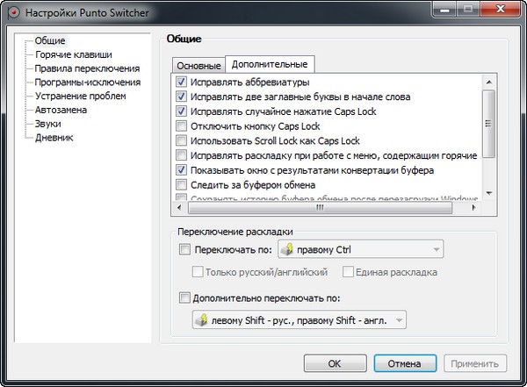
Task: Check Дополнительно переключать по option
Action: point(184,297)
